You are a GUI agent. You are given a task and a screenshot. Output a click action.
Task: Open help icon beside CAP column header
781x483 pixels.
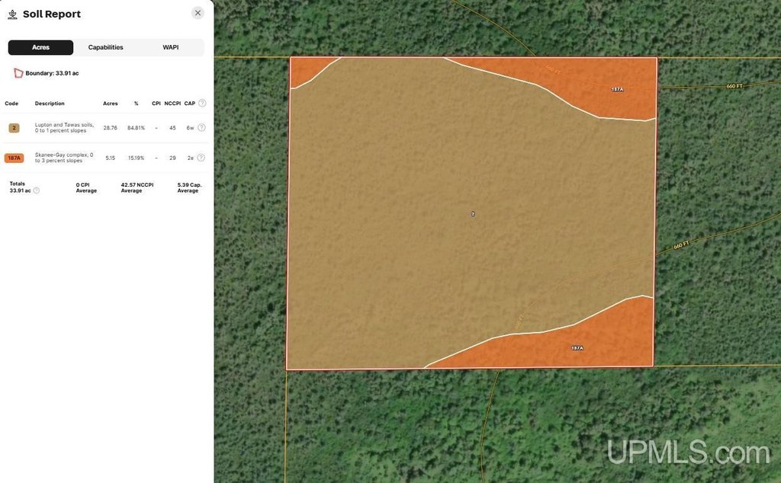[x=202, y=103]
